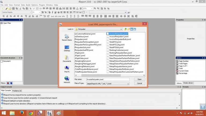
Task: Switch file dialog to List view
Action: pos(132,29)
